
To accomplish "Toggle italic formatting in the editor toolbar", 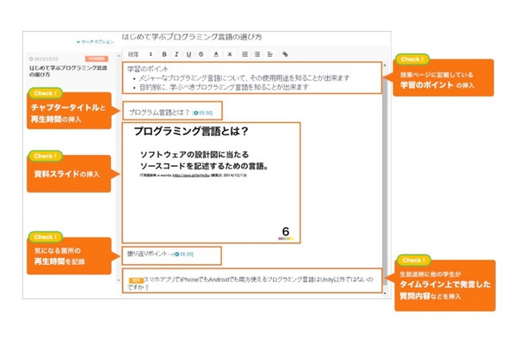I will tap(176, 54).
